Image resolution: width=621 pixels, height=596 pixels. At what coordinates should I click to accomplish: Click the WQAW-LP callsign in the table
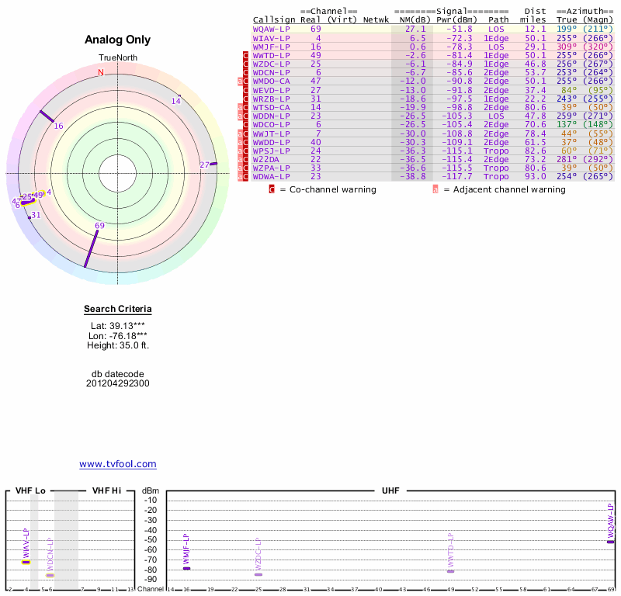pyautogui.click(x=271, y=29)
